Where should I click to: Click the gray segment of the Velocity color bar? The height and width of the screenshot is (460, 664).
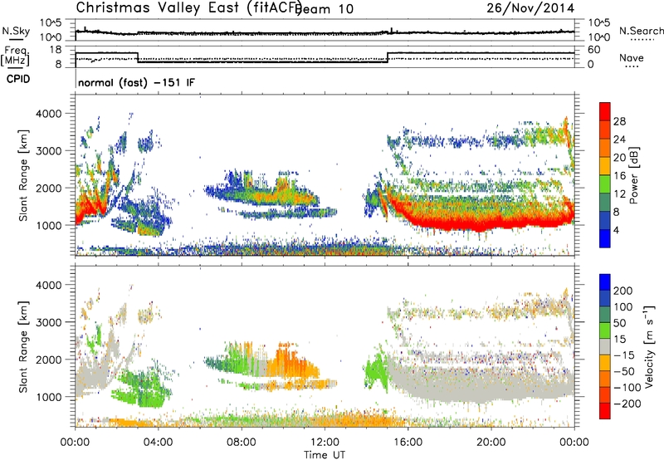pyautogui.click(x=605, y=346)
